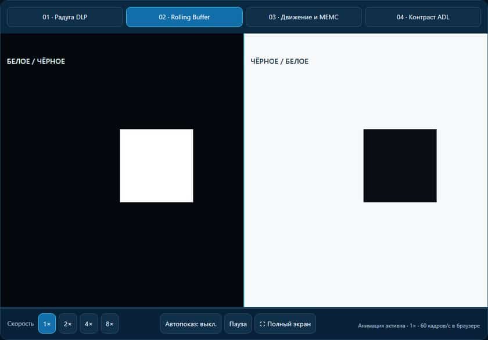
Task: Set speed to 1×
Action: pyautogui.click(x=47, y=324)
